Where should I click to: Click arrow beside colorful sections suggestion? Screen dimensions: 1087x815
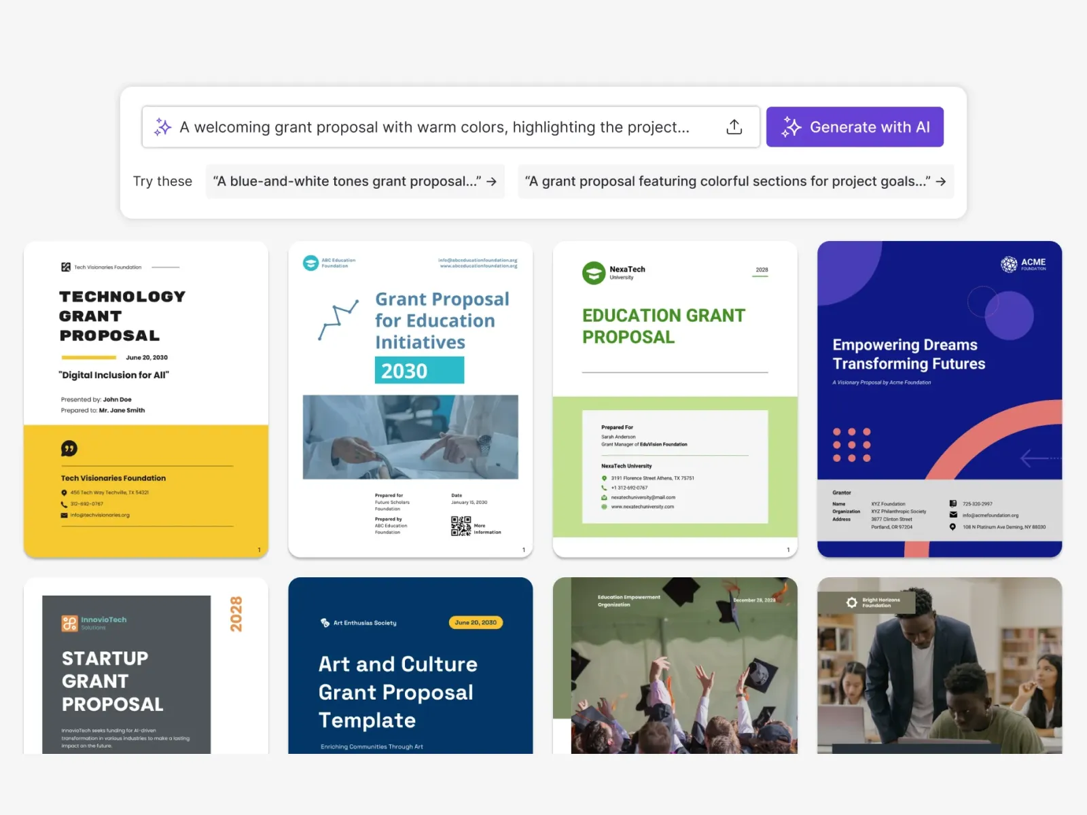click(x=941, y=181)
